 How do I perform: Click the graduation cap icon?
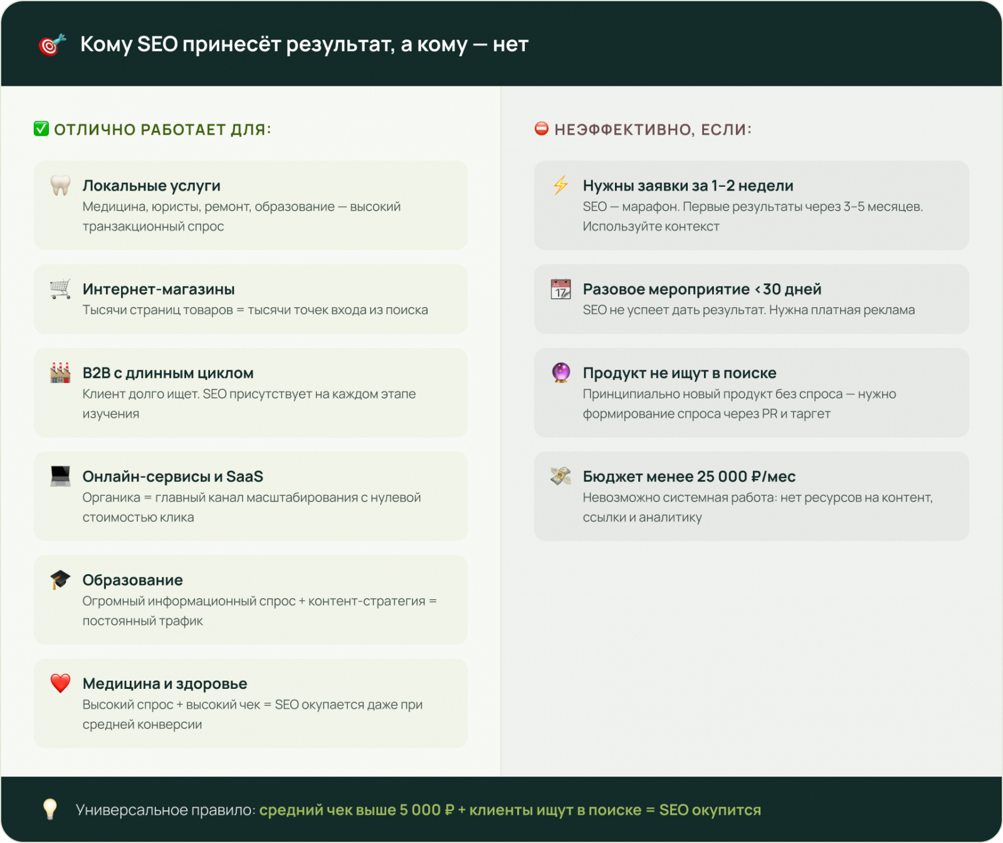tap(60, 580)
